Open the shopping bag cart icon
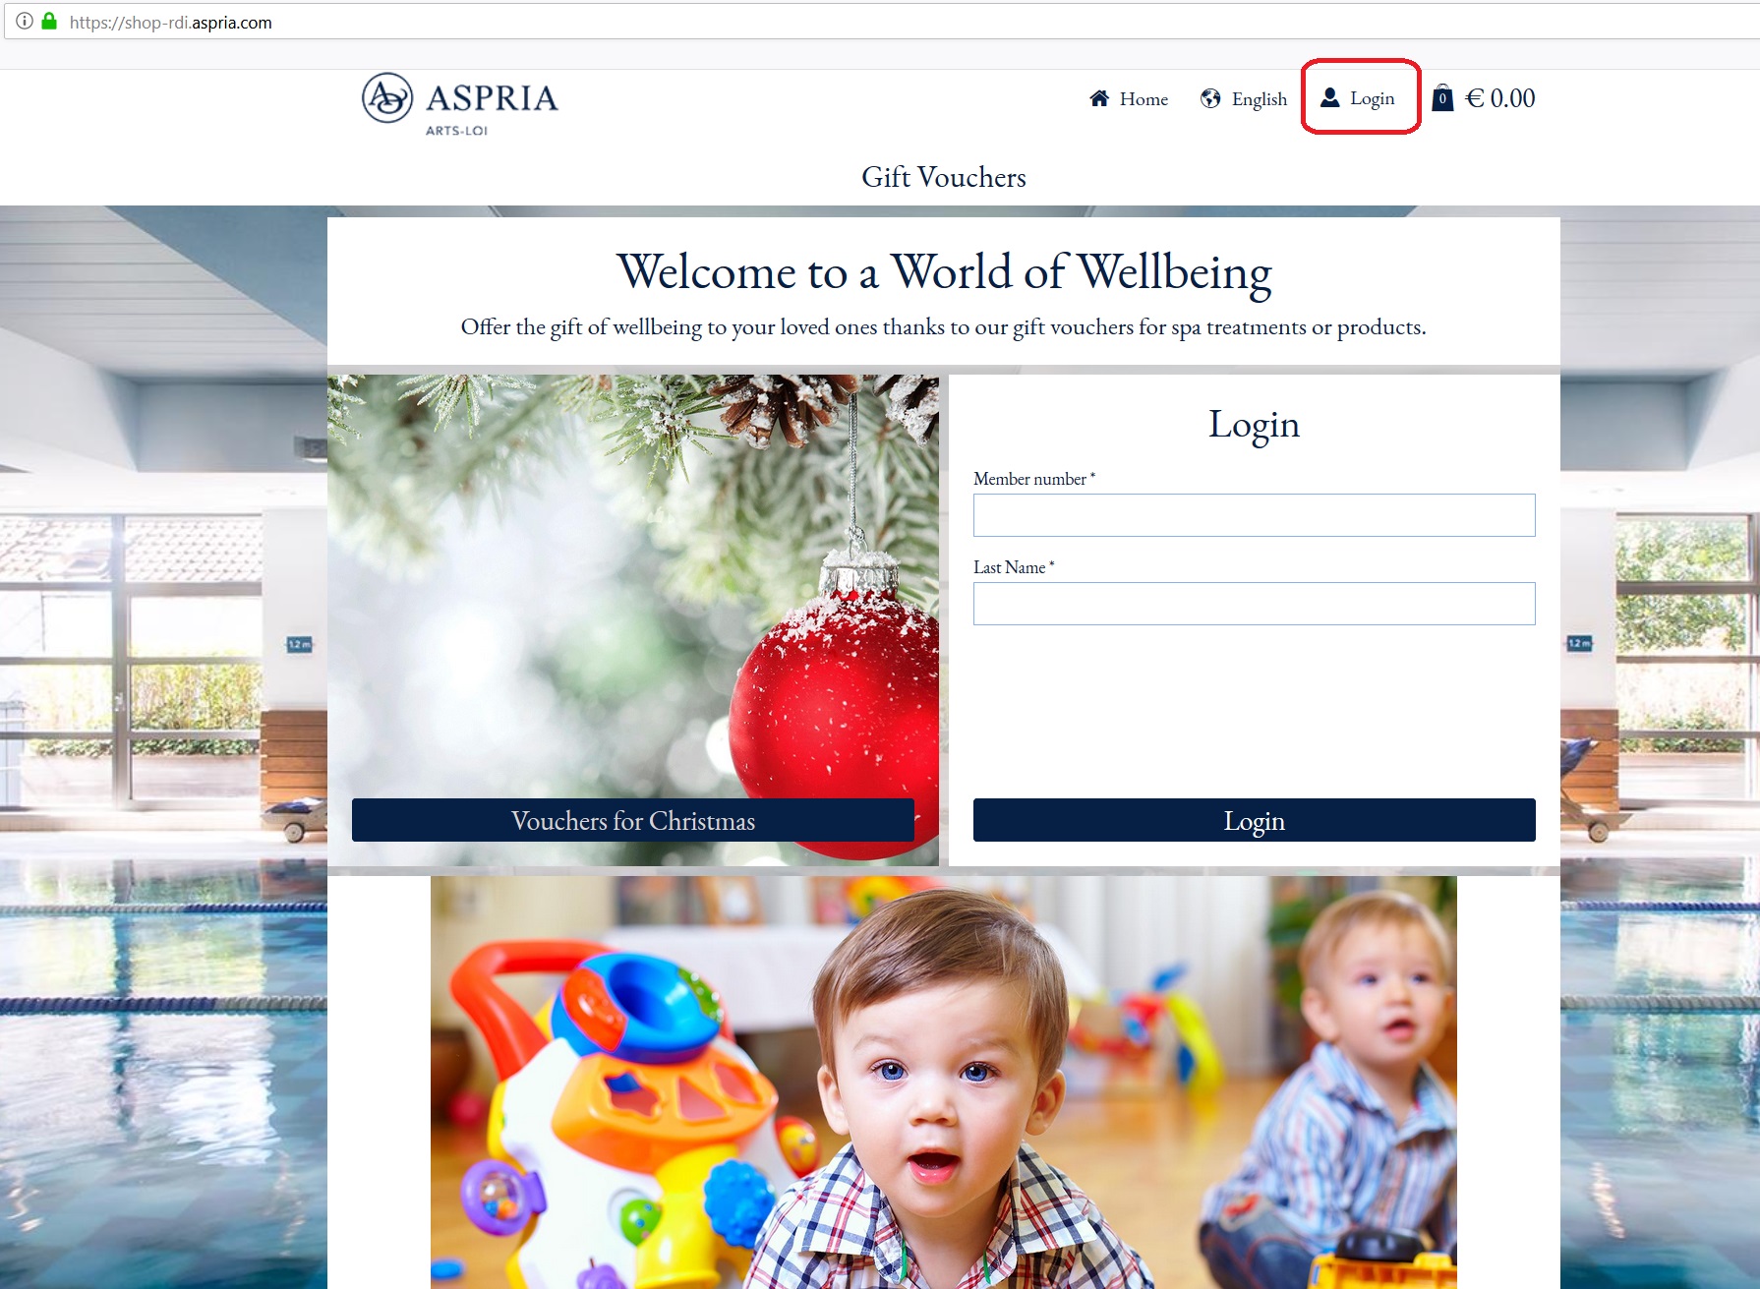This screenshot has width=1760, height=1289. (x=1442, y=97)
